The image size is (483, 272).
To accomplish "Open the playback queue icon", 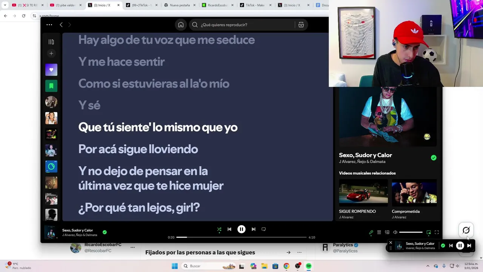I will (x=379, y=232).
